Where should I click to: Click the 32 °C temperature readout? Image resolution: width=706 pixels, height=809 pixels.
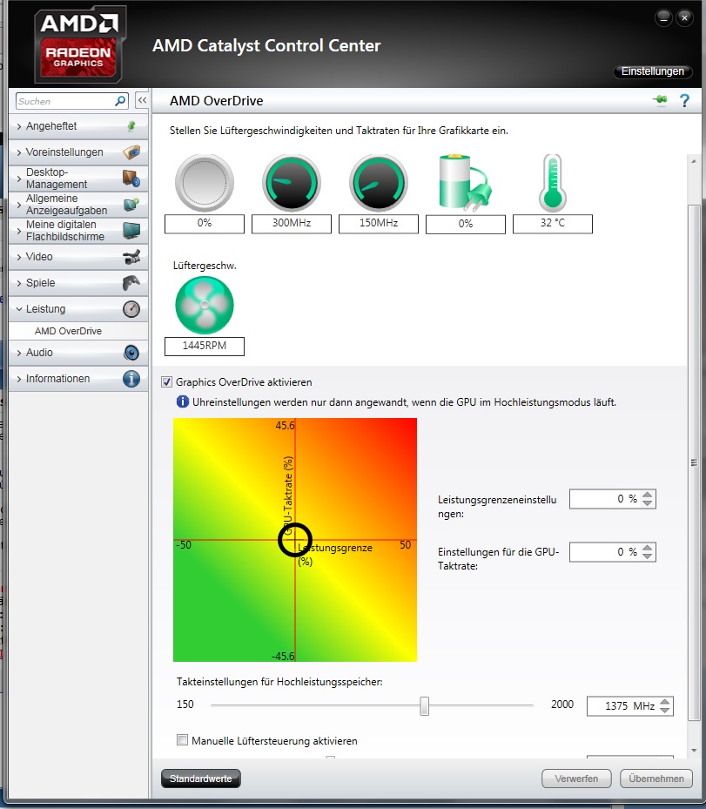coord(552,224)
